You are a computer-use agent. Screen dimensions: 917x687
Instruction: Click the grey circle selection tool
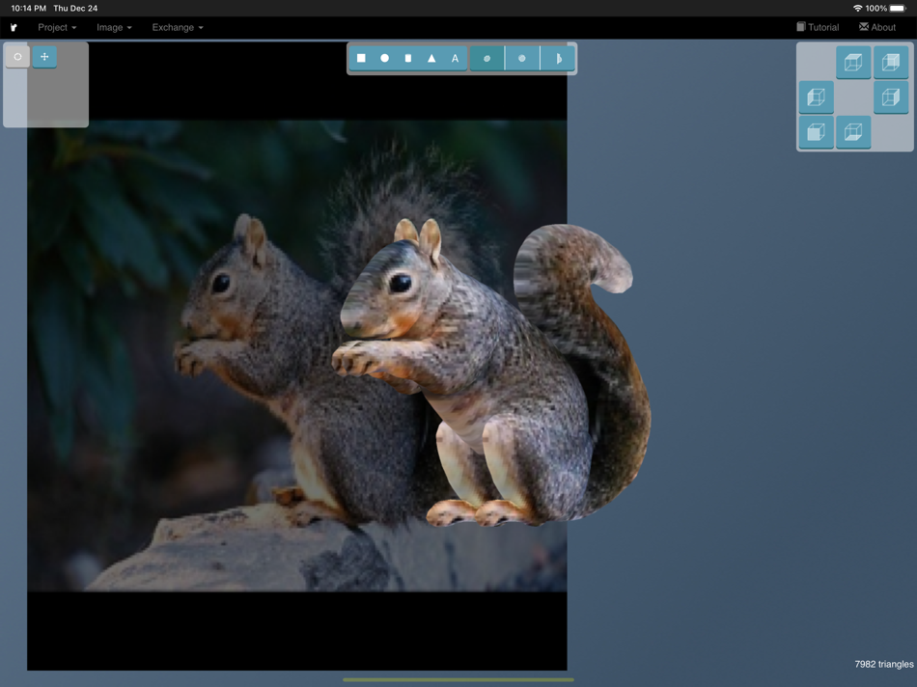[17, 57]
